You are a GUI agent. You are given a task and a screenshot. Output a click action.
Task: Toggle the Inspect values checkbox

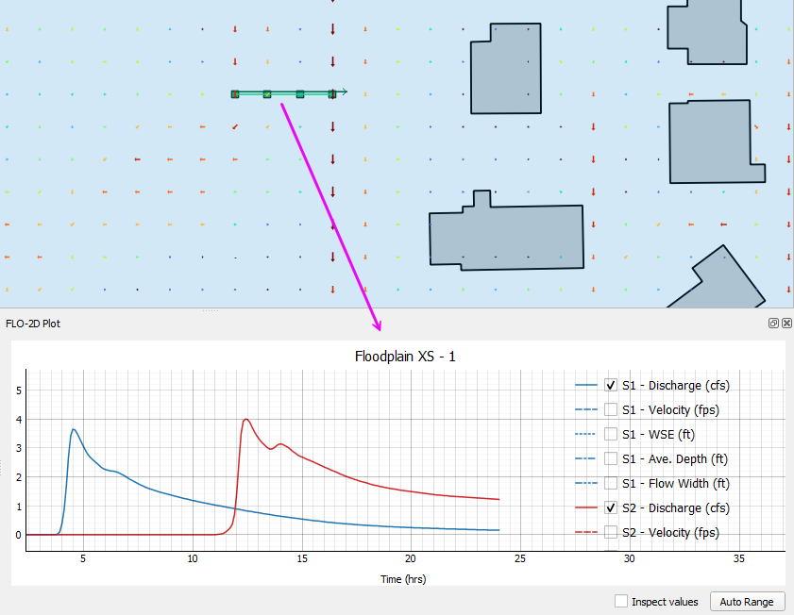621,602
